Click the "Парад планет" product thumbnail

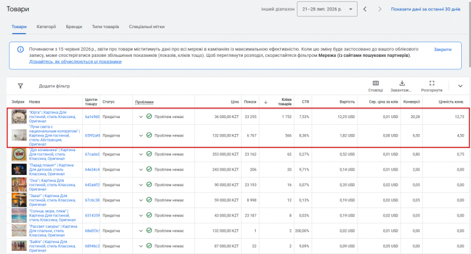click(x=19, y=170)
